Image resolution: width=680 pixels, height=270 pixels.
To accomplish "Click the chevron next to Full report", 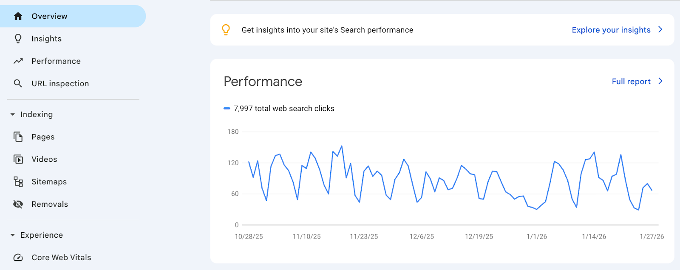I will (x=660, y=81).
